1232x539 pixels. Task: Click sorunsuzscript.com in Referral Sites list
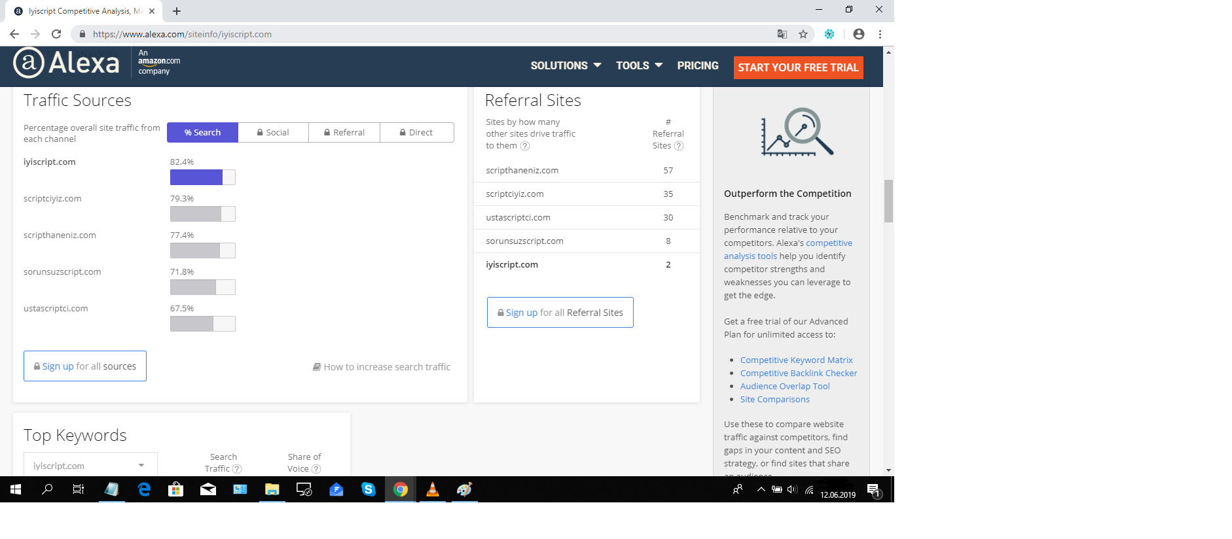(524, 241)
